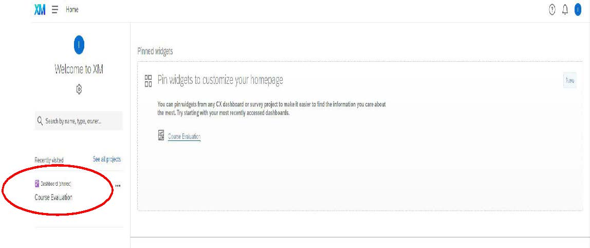
Task: Click the XM logo
Action: click(40, 10)
